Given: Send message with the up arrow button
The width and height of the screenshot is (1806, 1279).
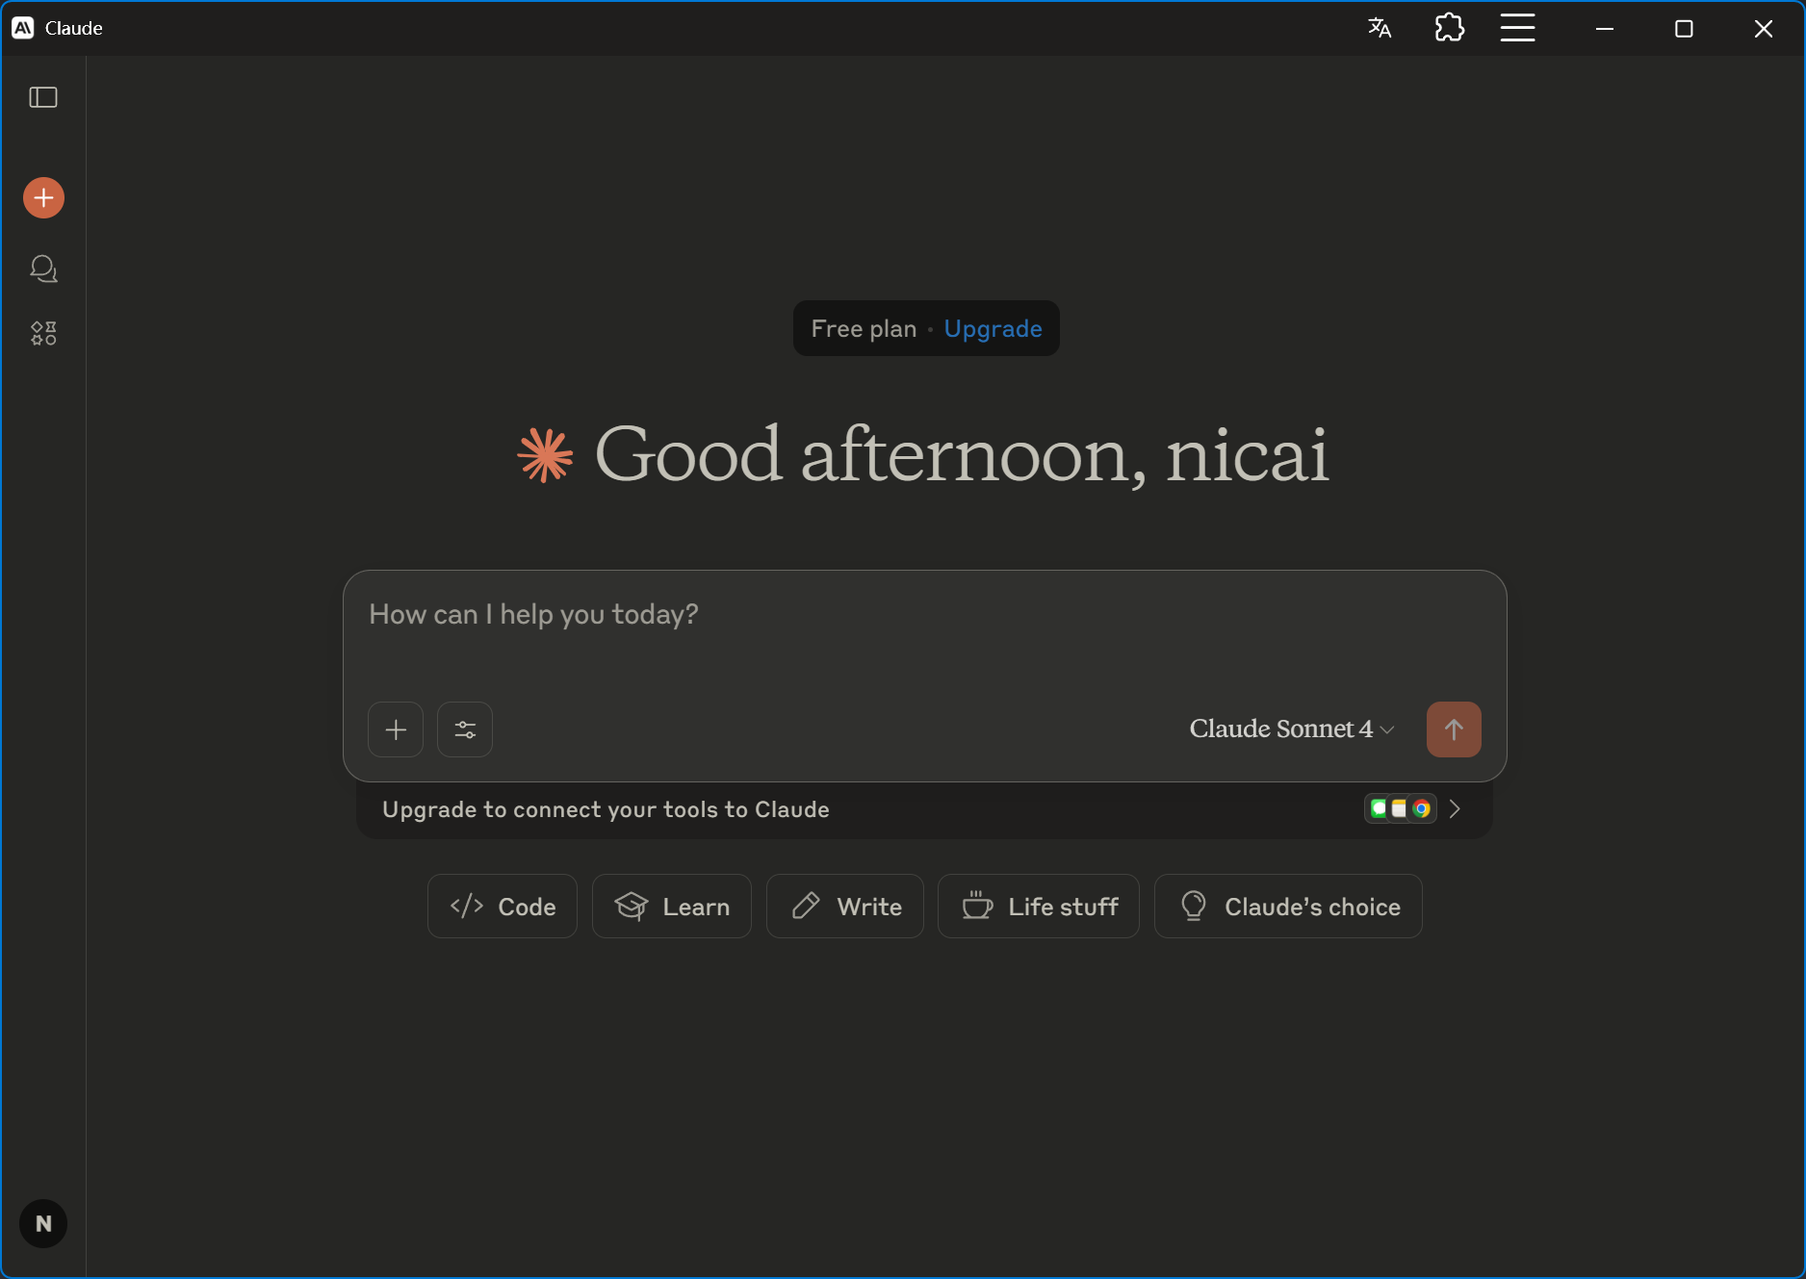Looking at the screenshot, I should point(1454,729).
